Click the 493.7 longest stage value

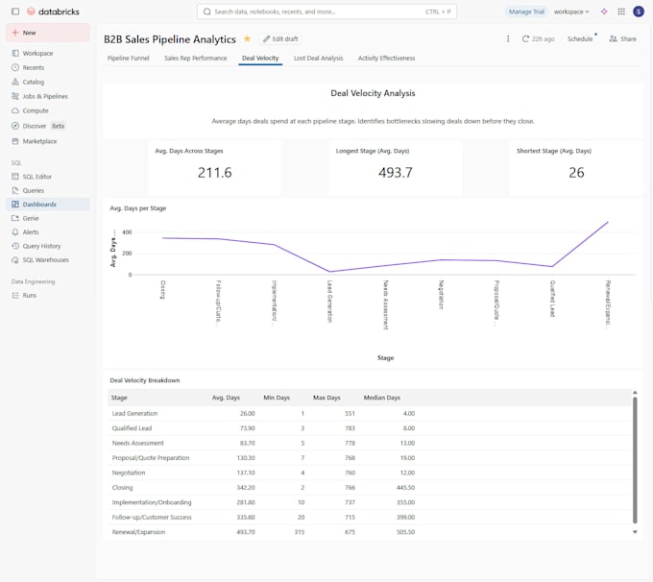click(x=396, y=173)
